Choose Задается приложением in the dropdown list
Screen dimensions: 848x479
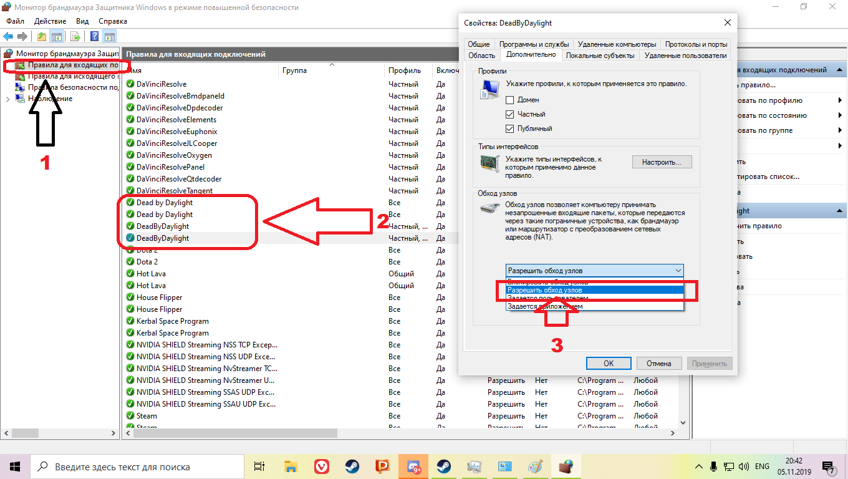595,306
